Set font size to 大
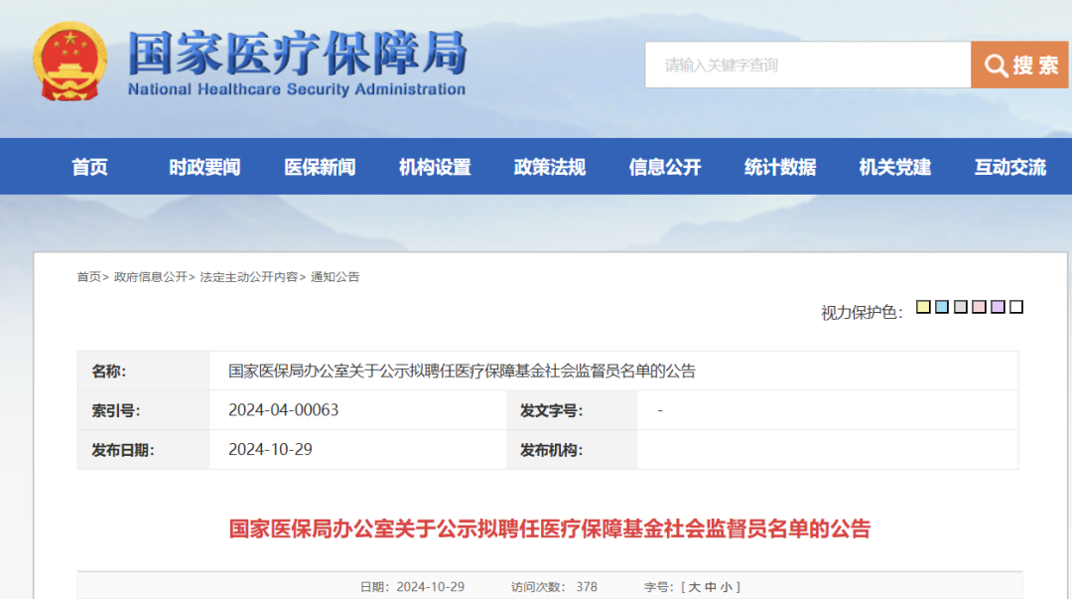Screen dimensions: 1072x599 click(x=694, y=587)
